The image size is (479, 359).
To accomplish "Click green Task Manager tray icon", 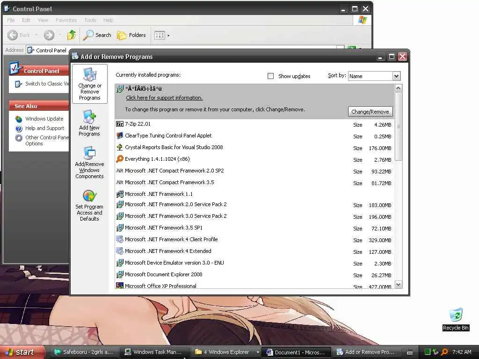I will pyautogui.click(x=428, y=352).
